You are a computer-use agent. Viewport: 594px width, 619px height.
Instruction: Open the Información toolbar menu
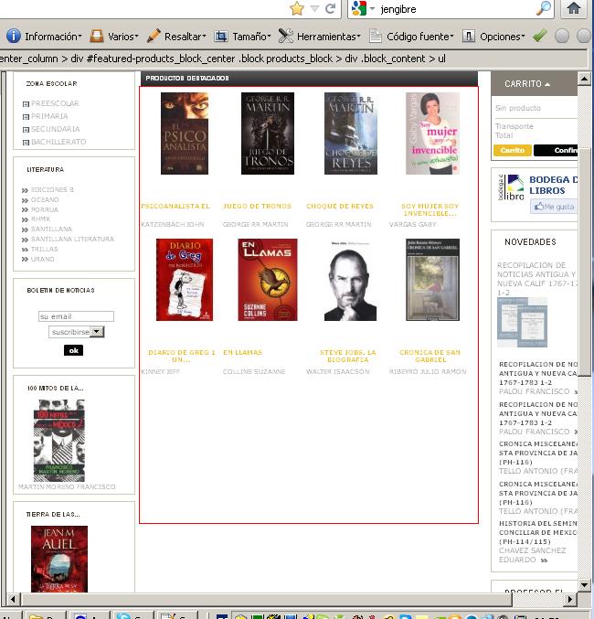(44, 37)
